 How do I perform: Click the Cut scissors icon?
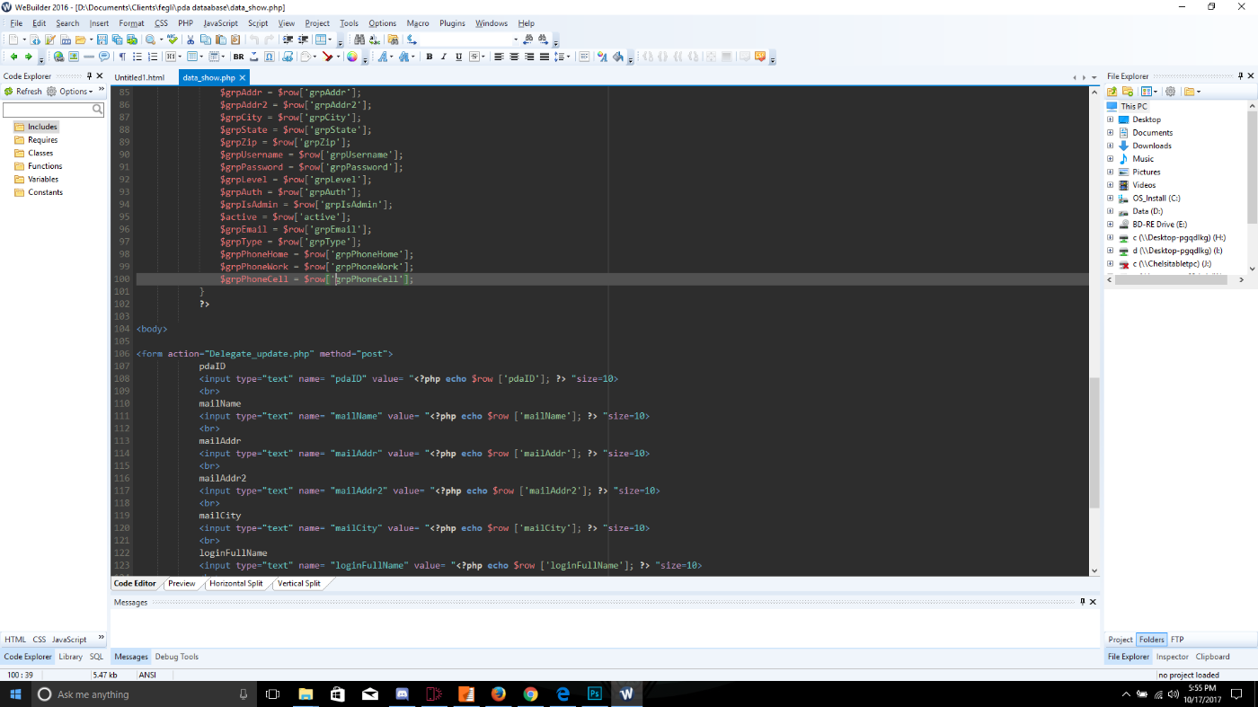190,40
